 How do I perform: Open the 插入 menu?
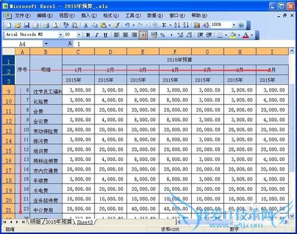tap(89, 15)
